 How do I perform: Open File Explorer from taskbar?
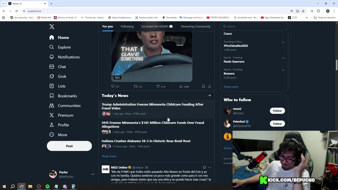tap(30, 187)
